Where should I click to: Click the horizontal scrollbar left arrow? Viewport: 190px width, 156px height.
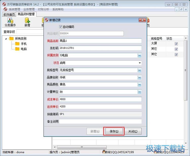point(55,147)
